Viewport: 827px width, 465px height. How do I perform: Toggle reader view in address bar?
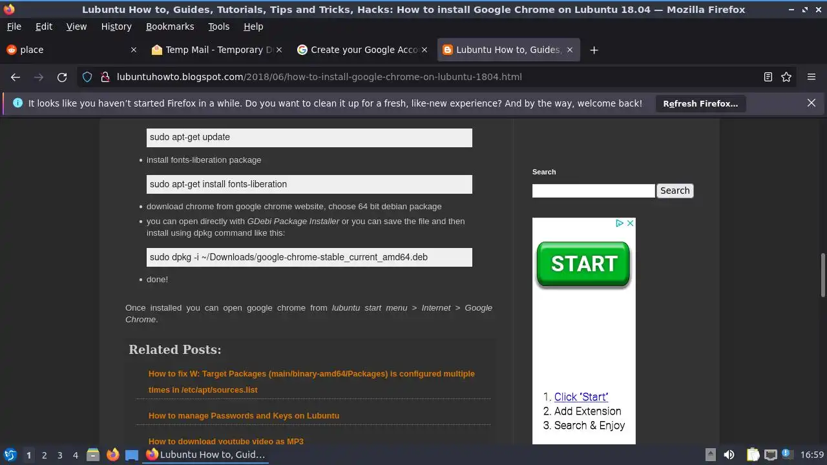pyautogui.click(x=768, y=77)
